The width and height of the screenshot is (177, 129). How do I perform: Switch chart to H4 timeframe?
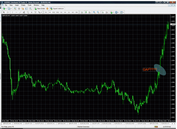coord(65,12)
